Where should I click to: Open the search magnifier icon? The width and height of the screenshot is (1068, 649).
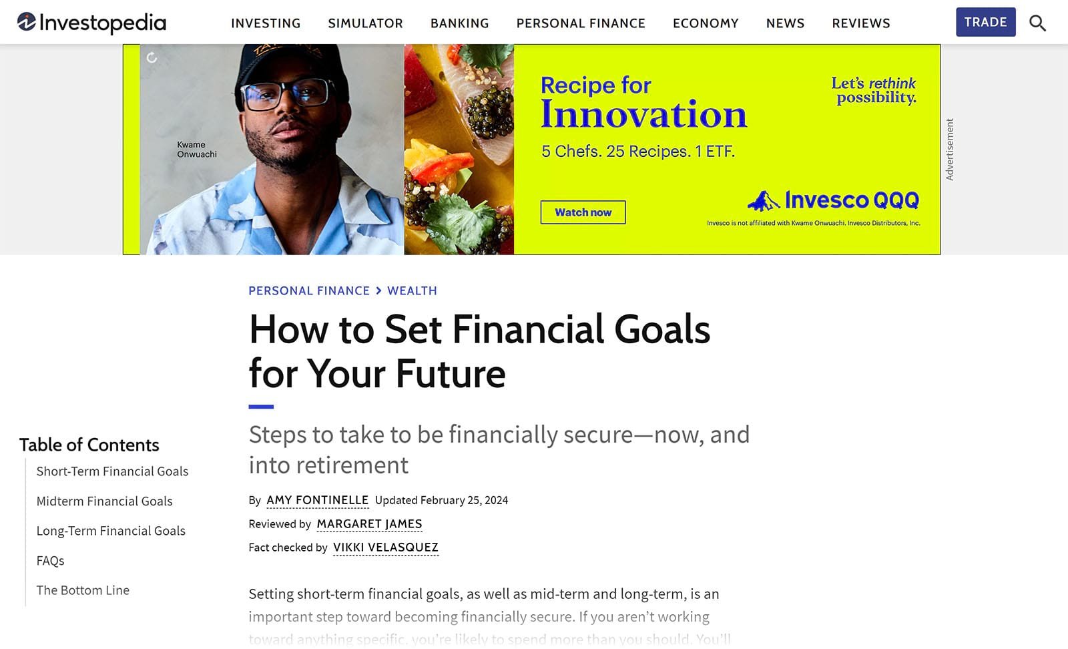(x=1037, y=23)
